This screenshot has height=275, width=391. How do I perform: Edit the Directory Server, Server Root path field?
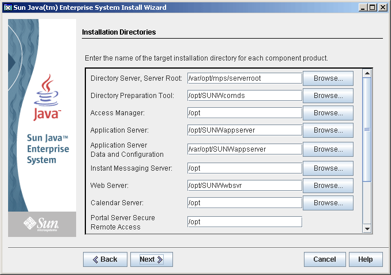click(245, 78)
